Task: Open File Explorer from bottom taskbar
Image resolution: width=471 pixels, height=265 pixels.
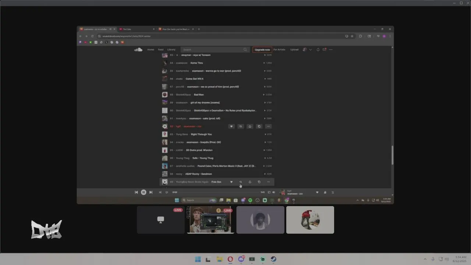Action: tap(219, 259)
